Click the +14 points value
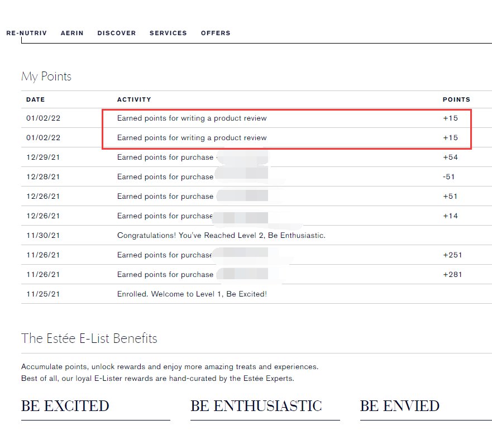Viewport: 492px width, 430px height. (450, 216)
